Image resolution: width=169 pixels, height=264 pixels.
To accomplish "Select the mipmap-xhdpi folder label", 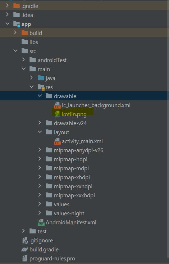I will [x=72, y=177].
